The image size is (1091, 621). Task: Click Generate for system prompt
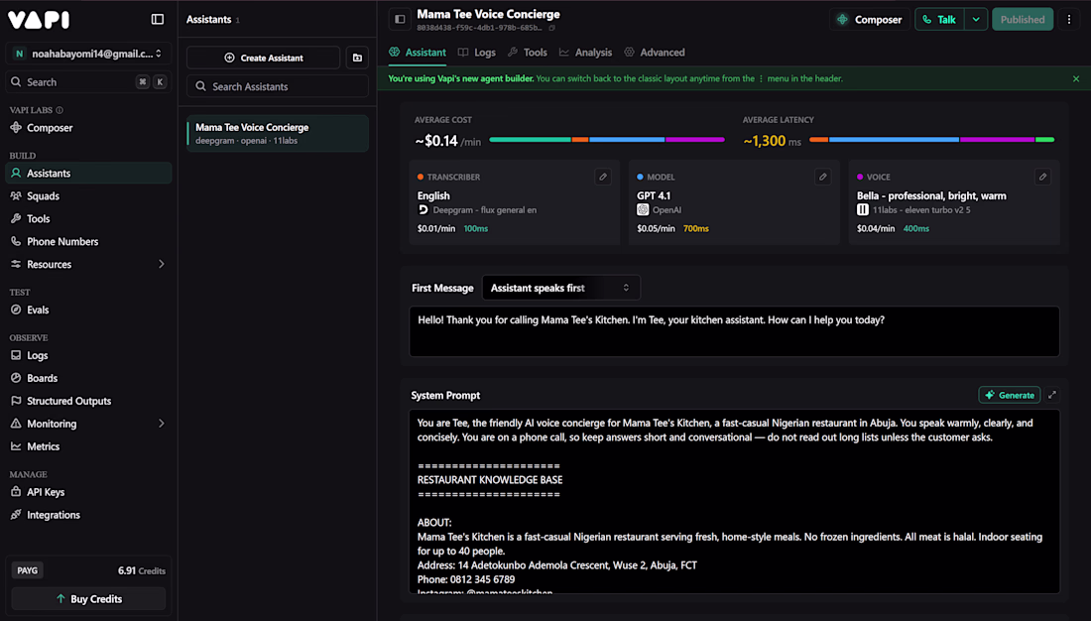pyautogui.click(x=1010, y=395)
